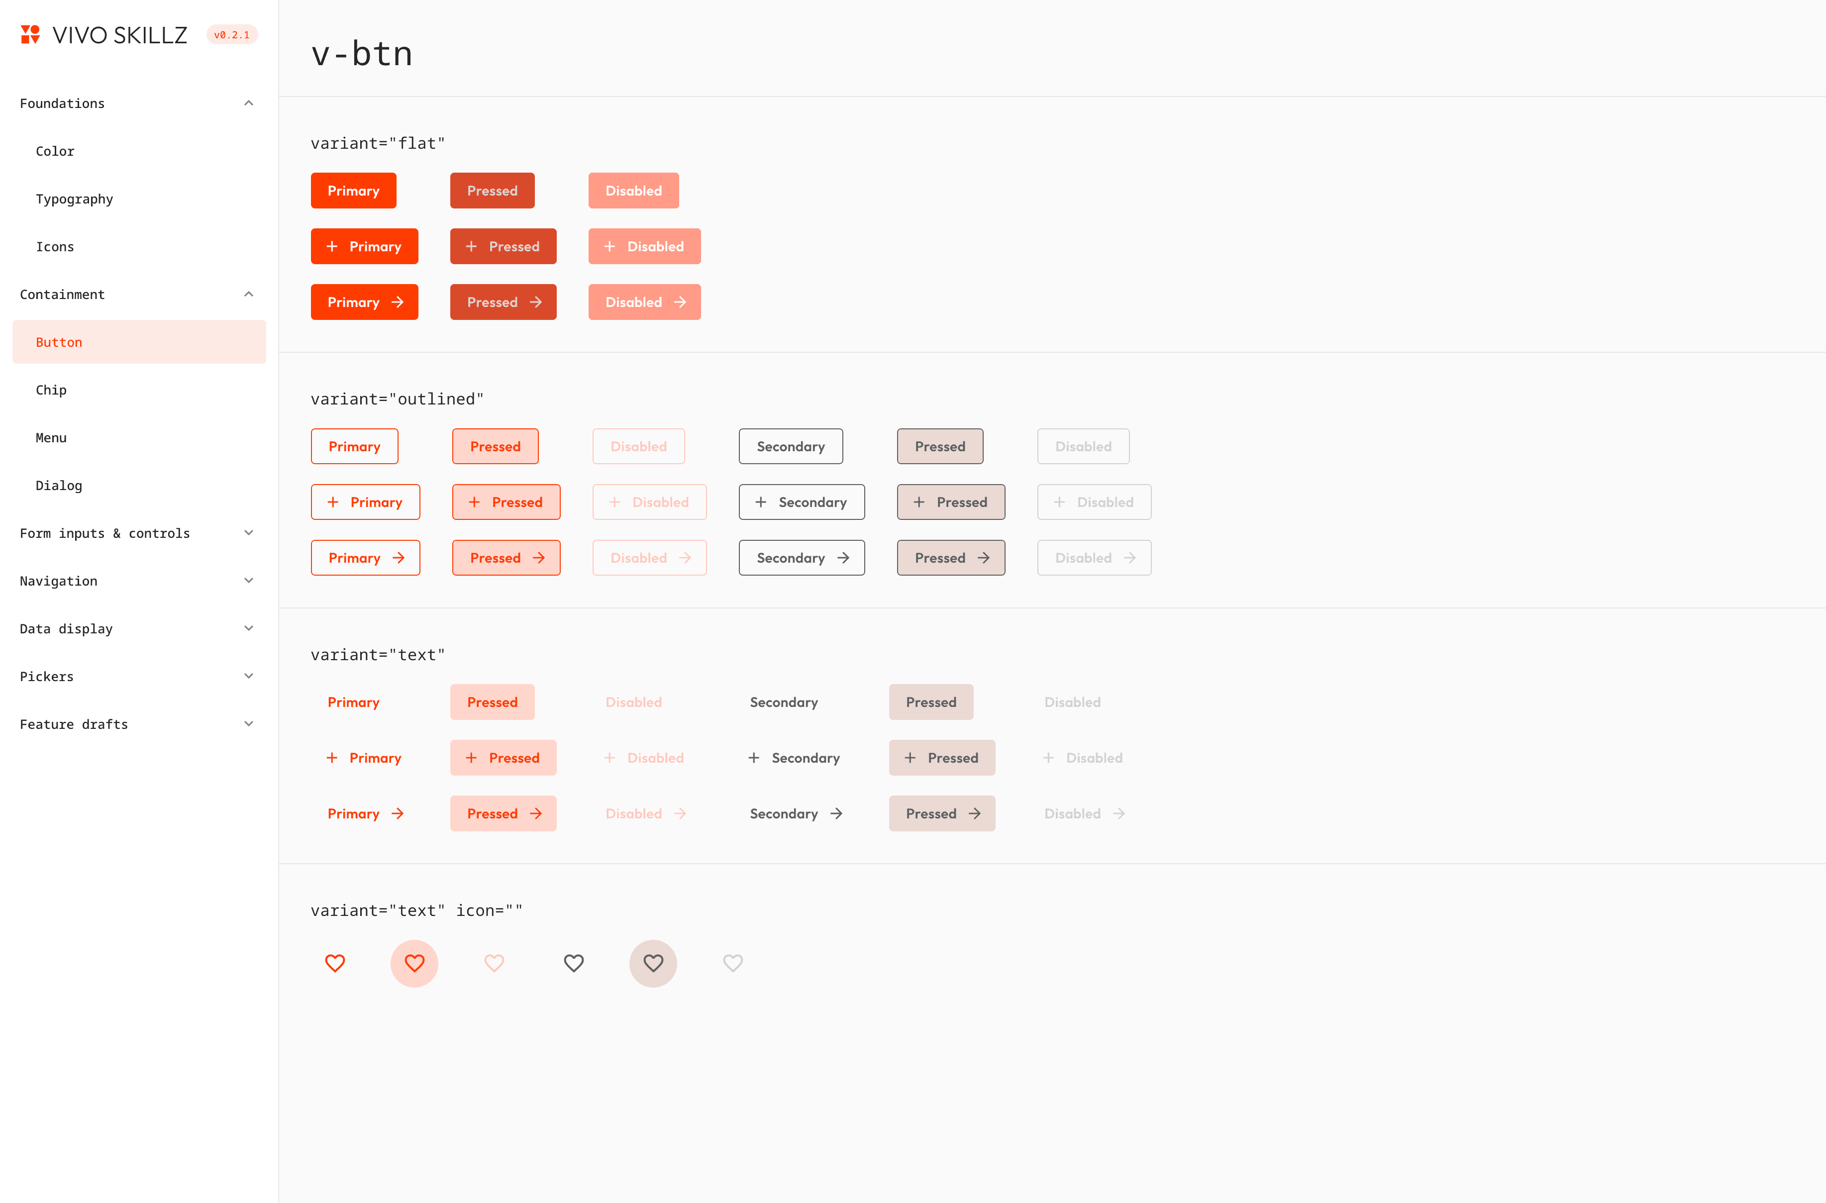Select the Button sidebar item
Viewport: 1826px width, 1203px height.
pyautogui.click(x=139, y=342)
